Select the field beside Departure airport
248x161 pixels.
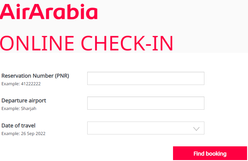pyautogui.click(x=146, y=103)
